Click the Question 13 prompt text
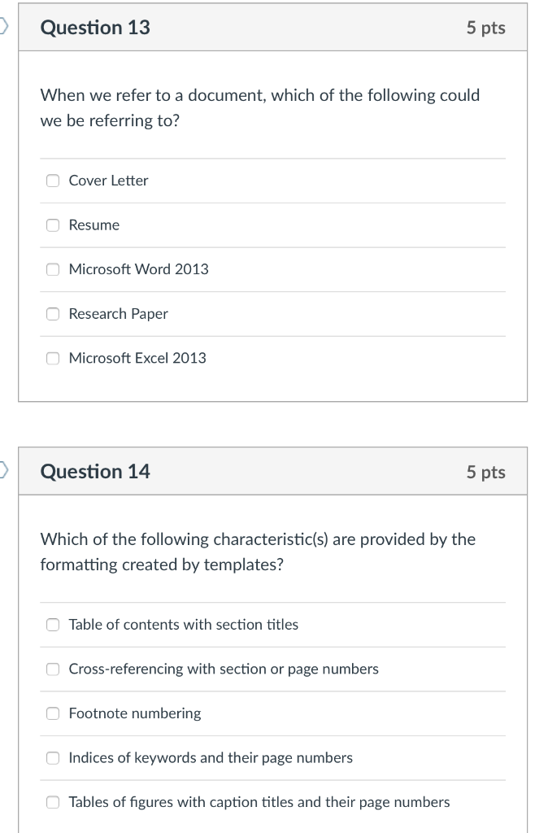 [x=260, y=107]
